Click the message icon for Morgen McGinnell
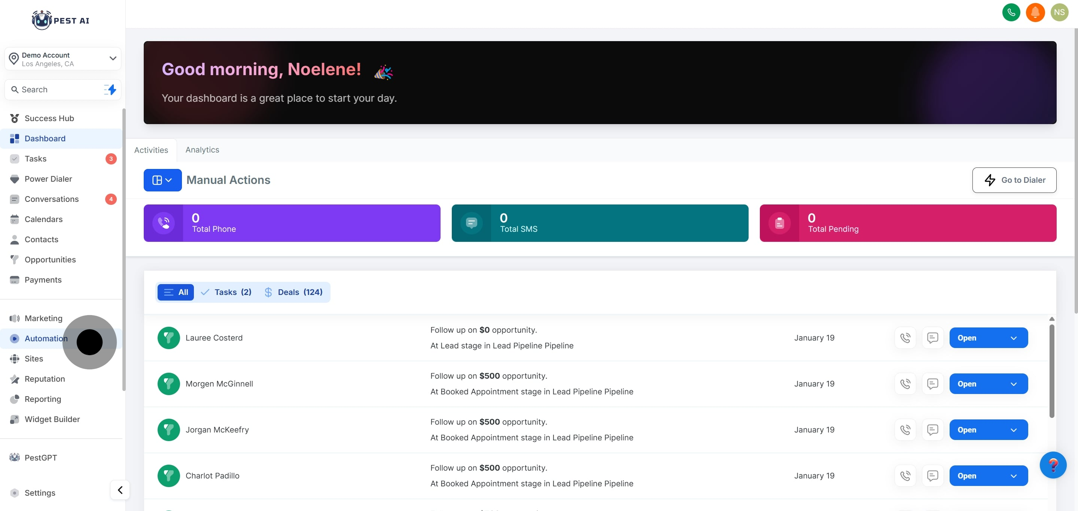Image resolution: width=1078 pixels, height=511 pixels. 932,384
